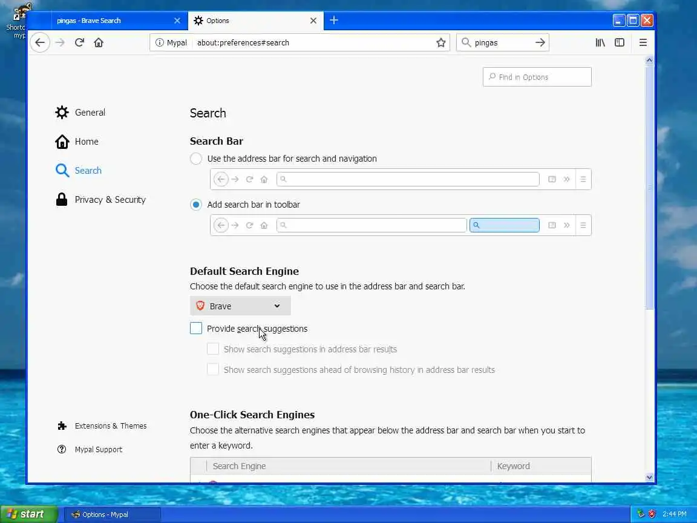Select the Options tab

point(255,21)
